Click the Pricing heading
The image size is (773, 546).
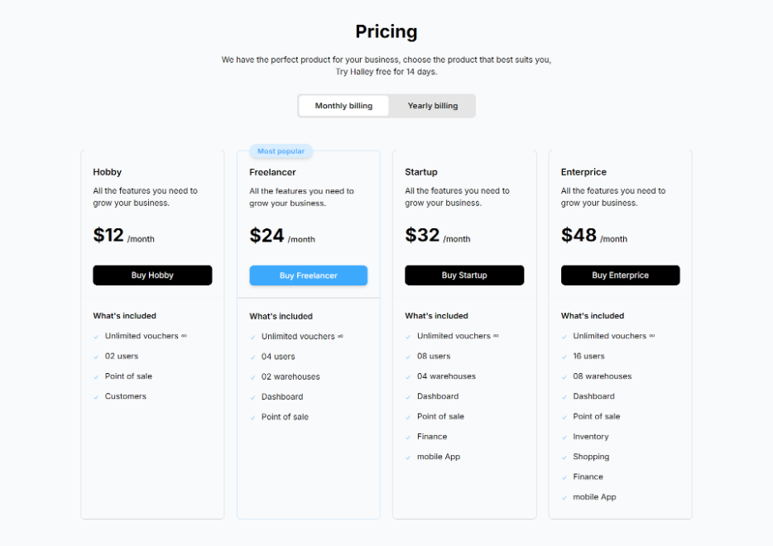[x=386, y=31]
